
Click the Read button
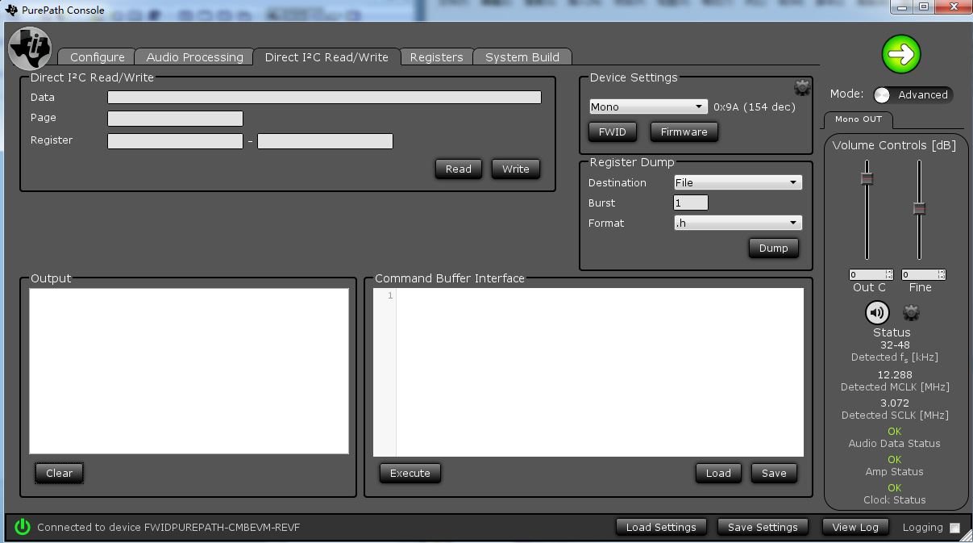[x=458, y=169]
